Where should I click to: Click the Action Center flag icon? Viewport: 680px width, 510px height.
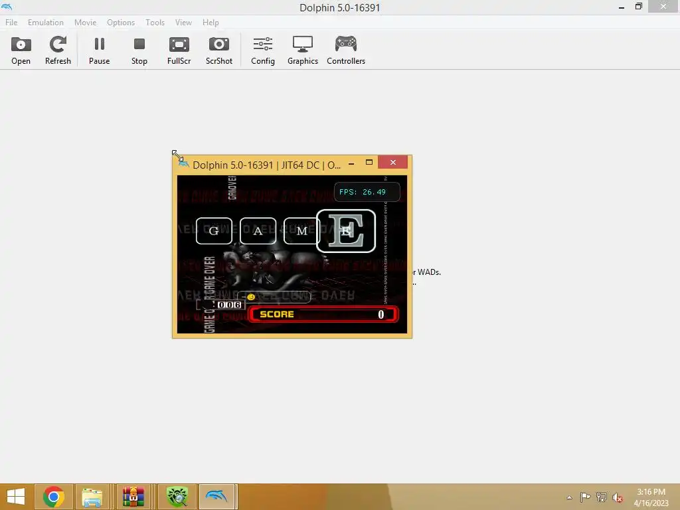[585, 497]
